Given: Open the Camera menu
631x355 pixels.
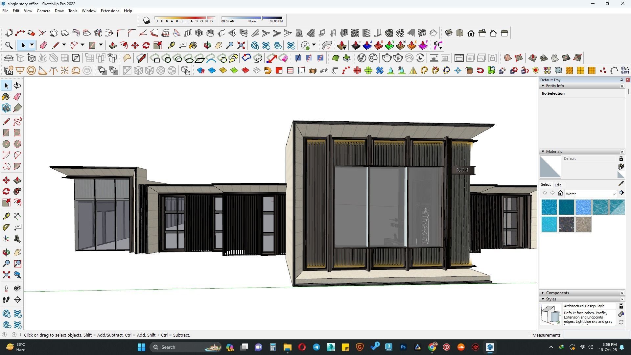Looking at the screenshot, I should coord(43,11).
